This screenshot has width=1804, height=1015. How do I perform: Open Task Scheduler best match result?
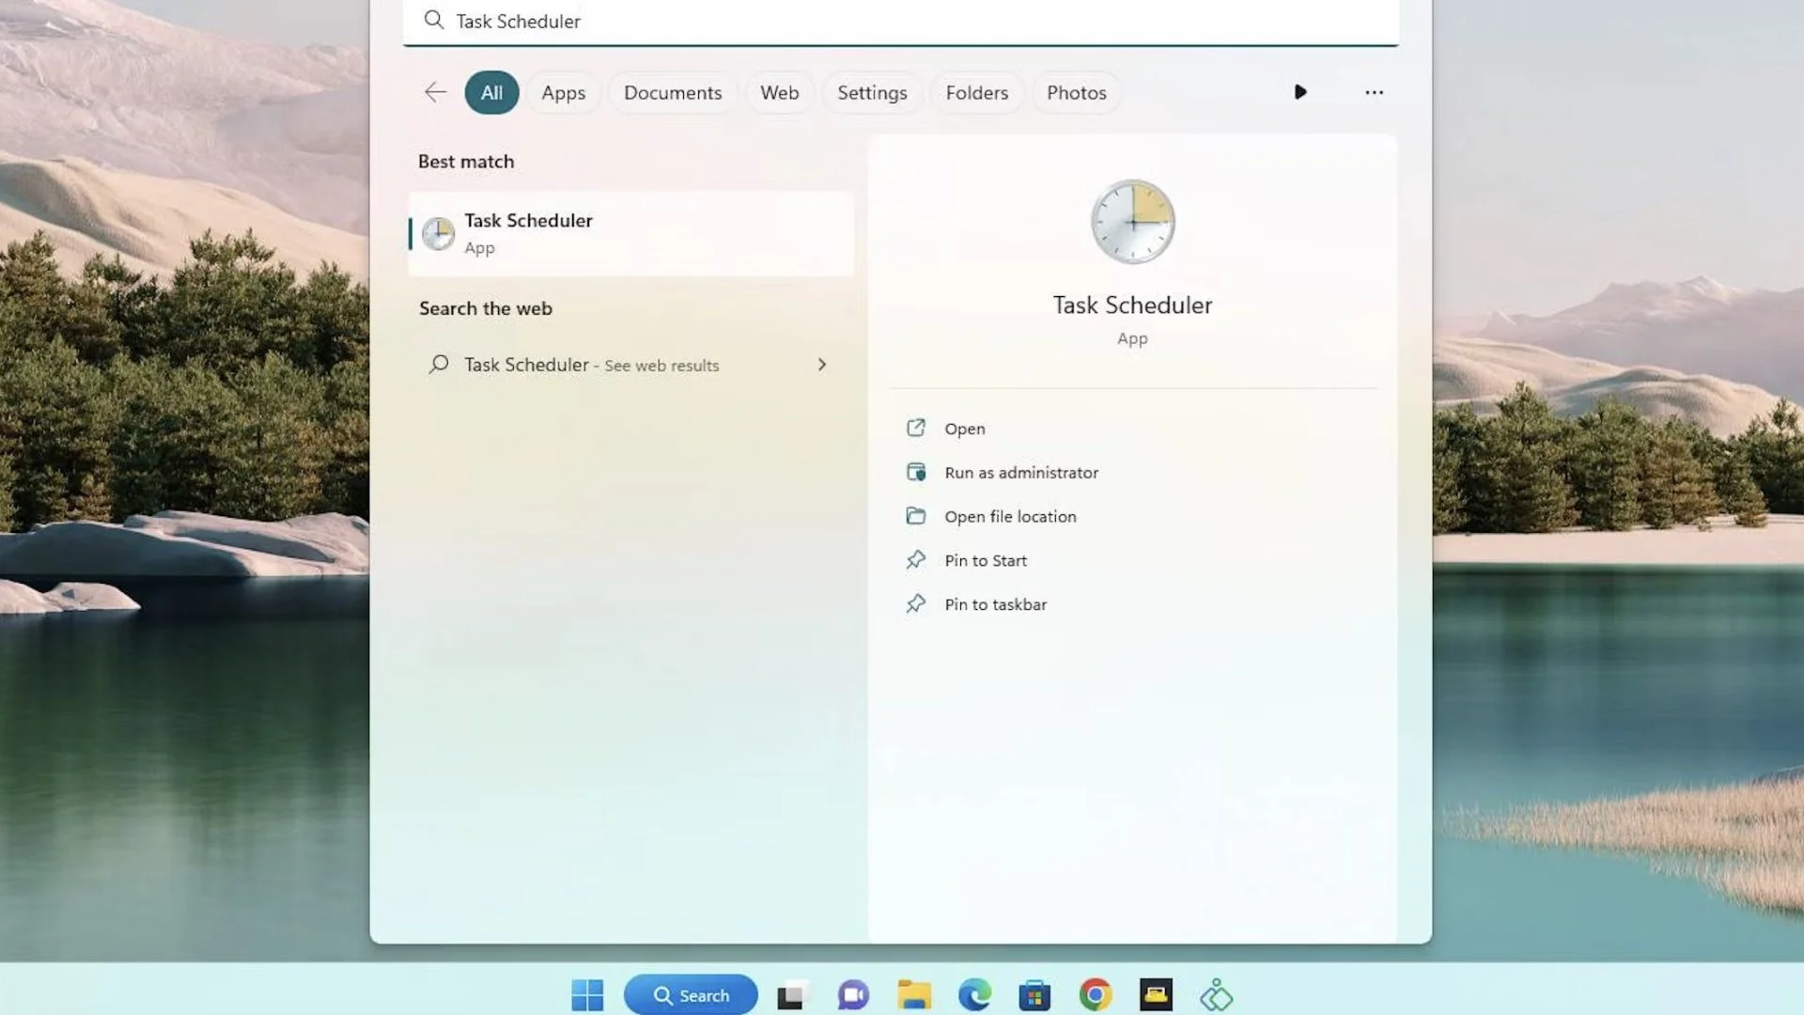(631, 233)
